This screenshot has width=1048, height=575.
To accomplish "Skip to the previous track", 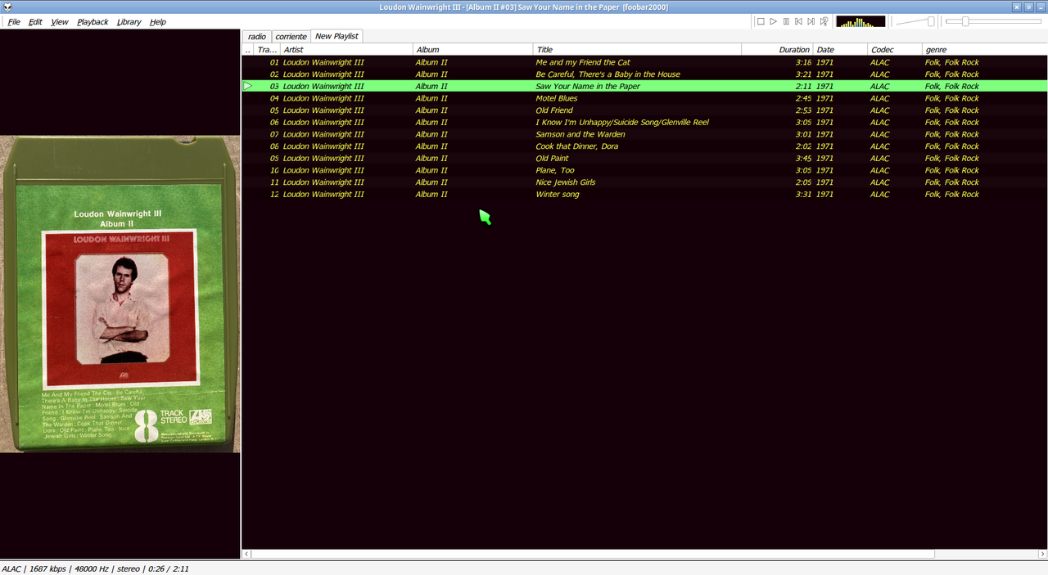I will tap(798, 21).
